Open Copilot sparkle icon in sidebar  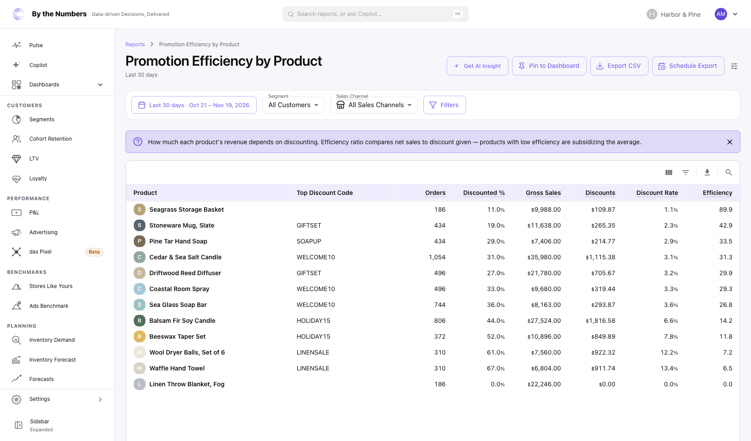(16, 65)
